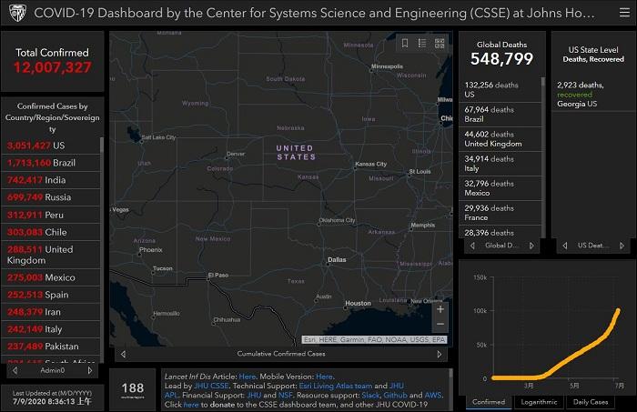Open the basemap gallery grid icon
Image resolution: width=637 pixels, height=412 pixels.
pos(439,43)
